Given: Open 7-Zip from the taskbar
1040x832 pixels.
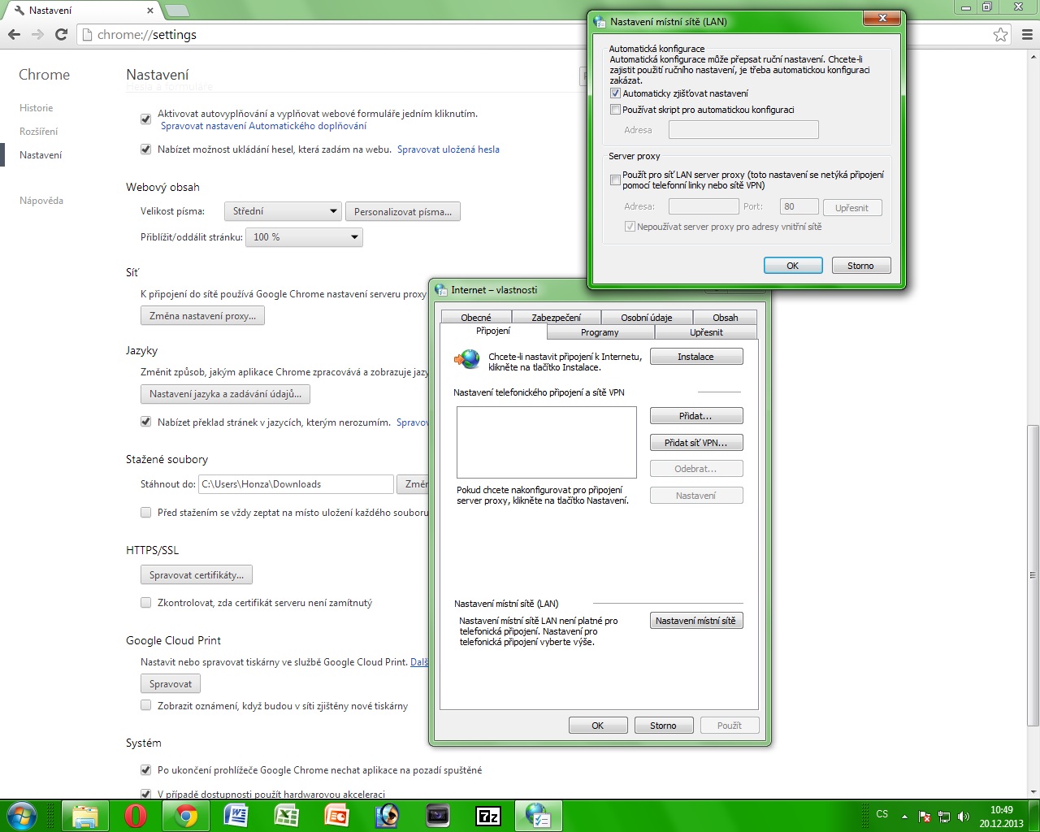Looking at the screenshot, I should [488, 815].
